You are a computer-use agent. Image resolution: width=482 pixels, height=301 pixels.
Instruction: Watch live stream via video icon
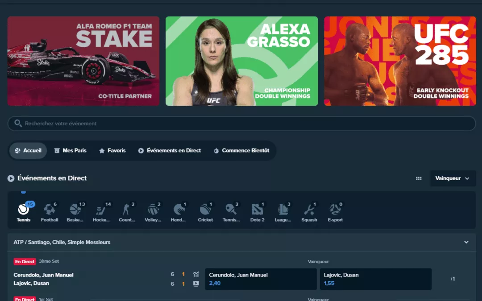(x=196, y=283)
